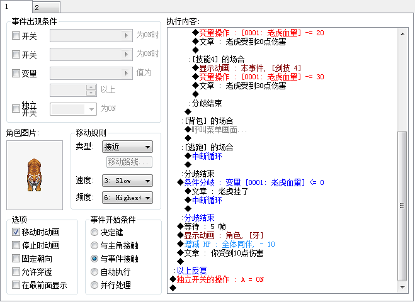Tick the 变量 condition checkbox
This screenshot has width=415, height=302.
pyautogui.click(x=16, y=73)
